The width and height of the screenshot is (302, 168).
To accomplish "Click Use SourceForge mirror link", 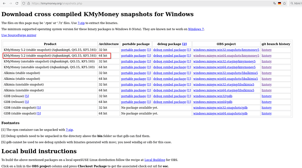I will pos(19,35).
